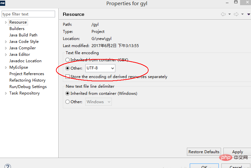Enable store encoding of derived resources
This screenshot has width=251, height=168.
tap(67, 76)
